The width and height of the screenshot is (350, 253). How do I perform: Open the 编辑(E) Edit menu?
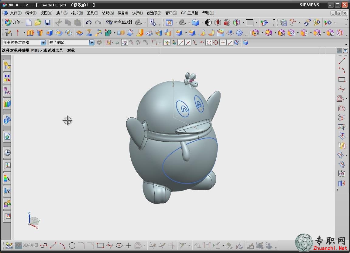click(31, 13)
